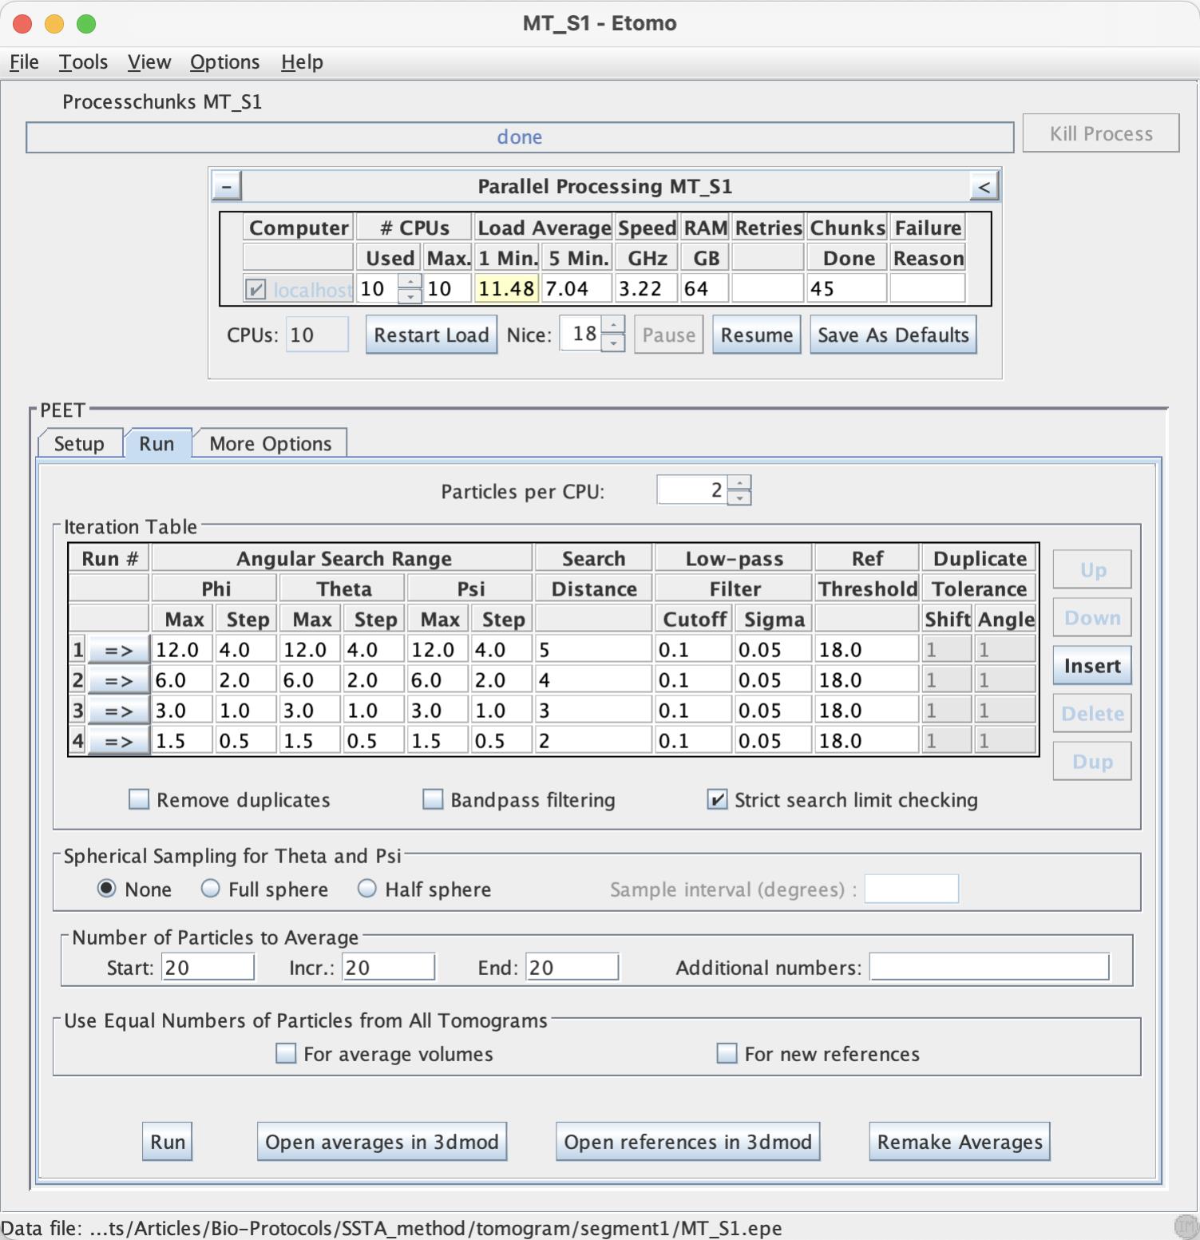
Task: Switch to the More Options tab
Action: click(270, 444)
